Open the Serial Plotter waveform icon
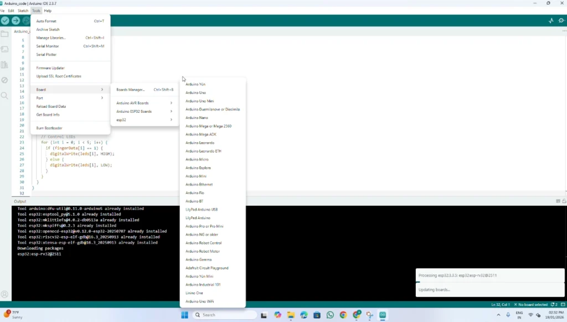567x322 pixels. 551,20
